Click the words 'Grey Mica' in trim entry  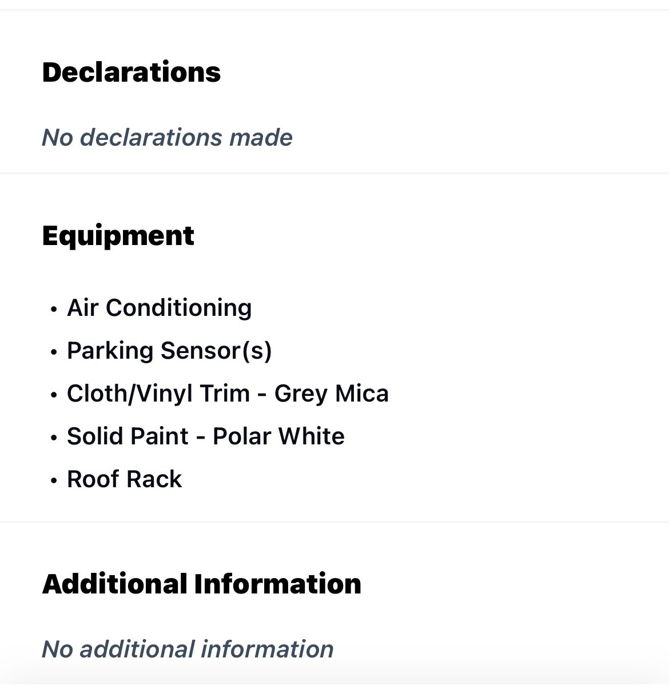click(x=332, y=394)
